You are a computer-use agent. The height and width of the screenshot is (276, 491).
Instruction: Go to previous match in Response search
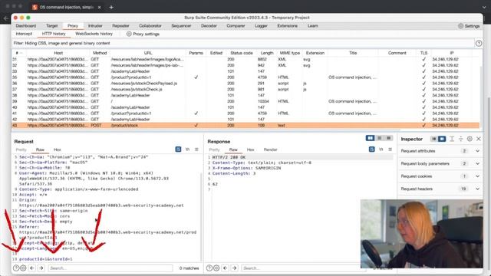[x=225, y=268]
